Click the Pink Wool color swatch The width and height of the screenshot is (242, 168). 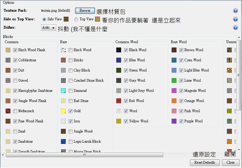click(x=174, y=111)
